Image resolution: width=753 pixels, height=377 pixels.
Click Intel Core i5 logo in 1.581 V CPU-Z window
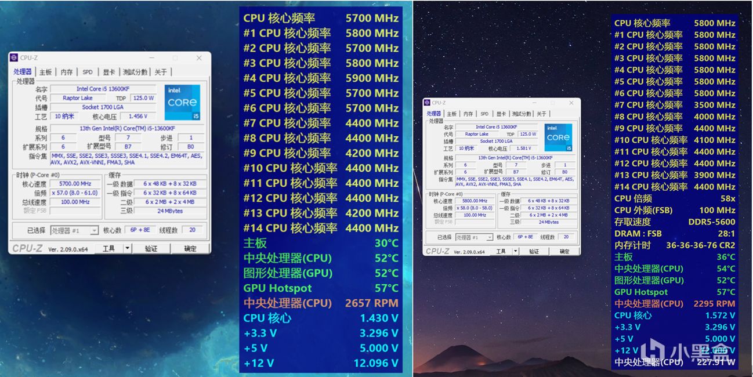(558, 138)
